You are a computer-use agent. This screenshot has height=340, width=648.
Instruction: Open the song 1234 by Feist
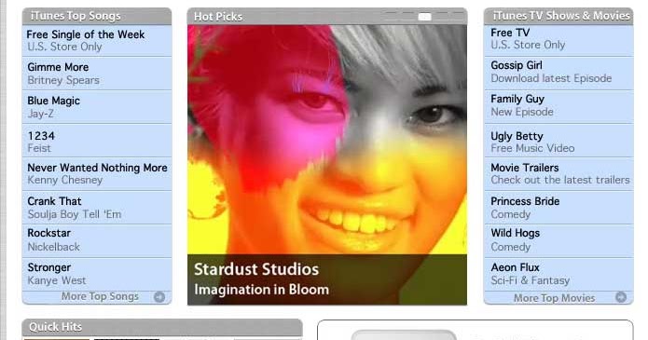(x=97, y=141)
